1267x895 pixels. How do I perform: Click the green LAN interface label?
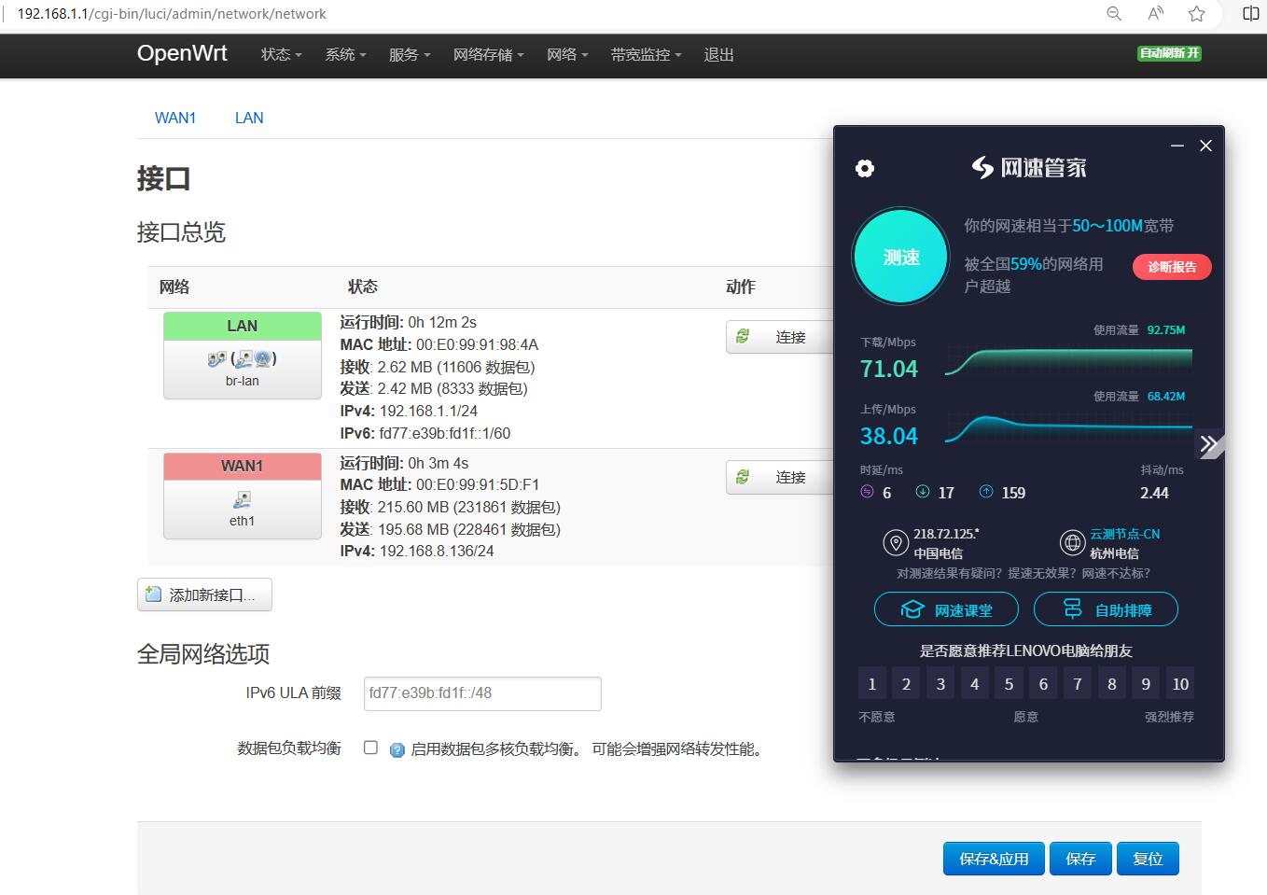point(243,326)
